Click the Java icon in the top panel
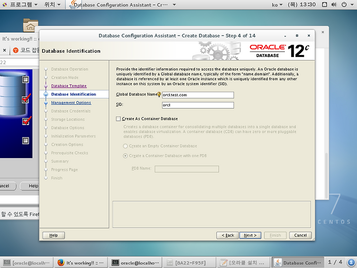 [x=74, y=4]
